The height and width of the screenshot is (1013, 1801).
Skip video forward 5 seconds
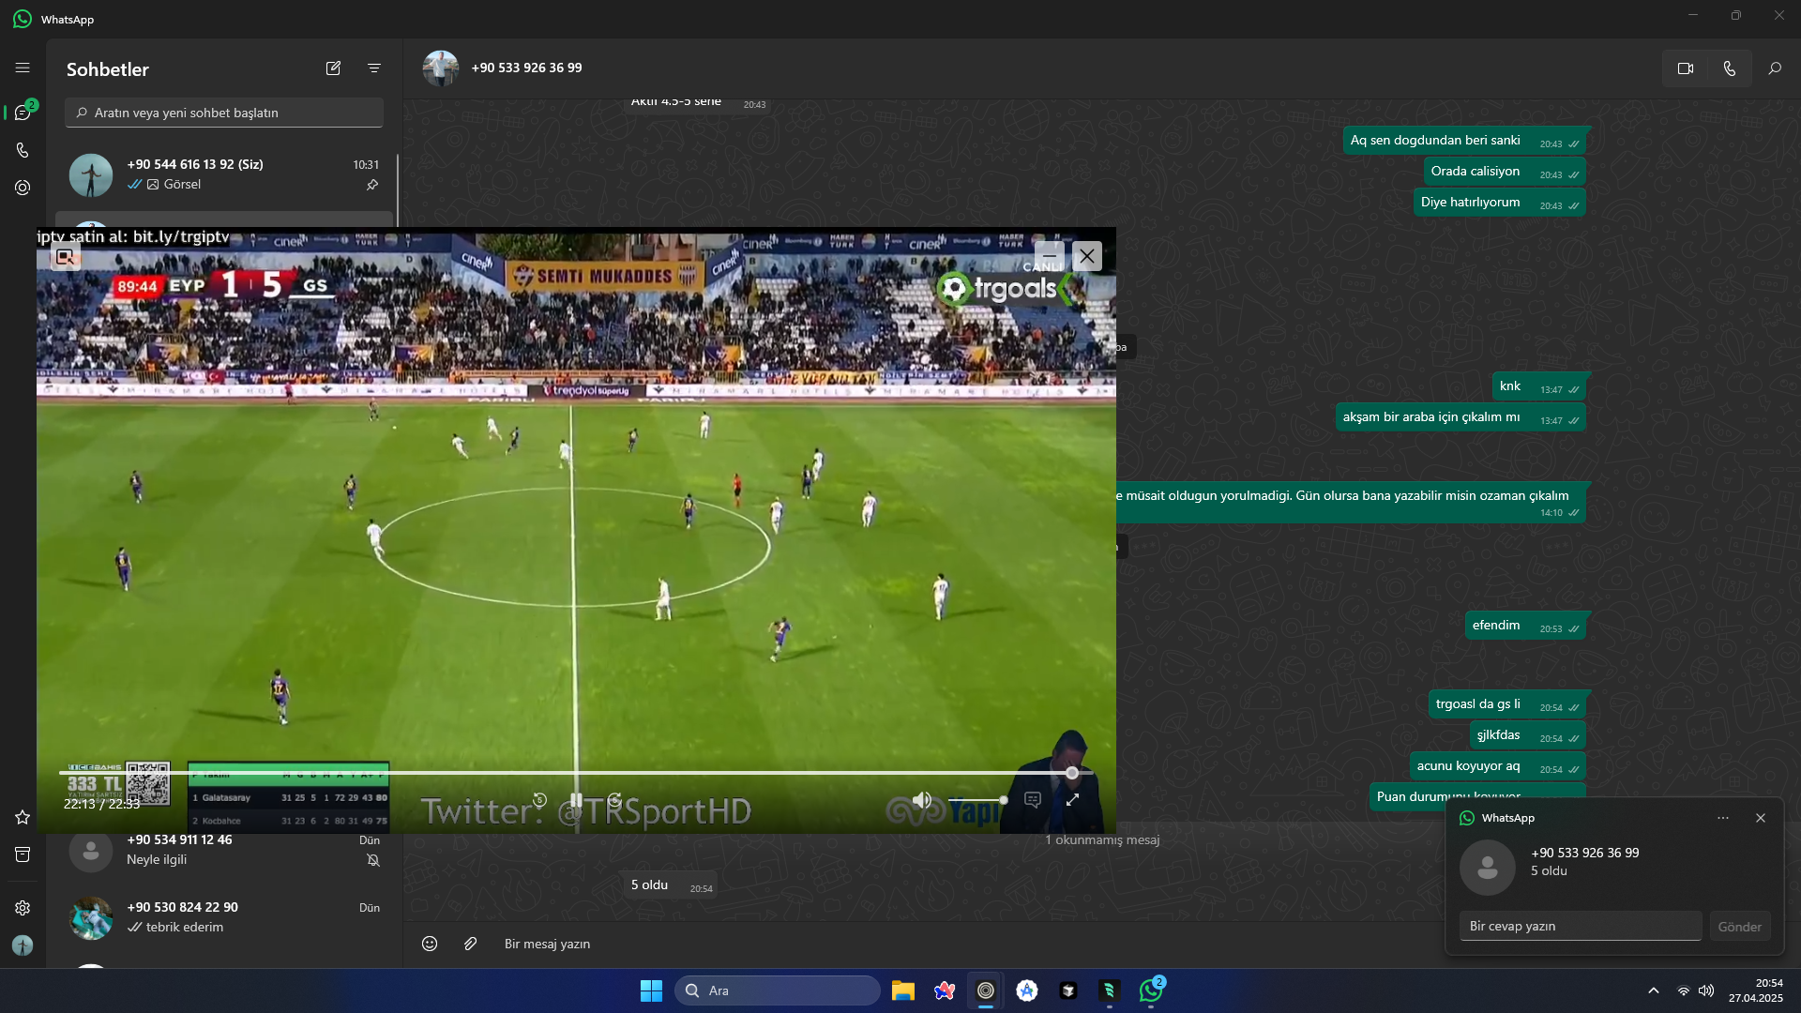(x=614, y=800)
